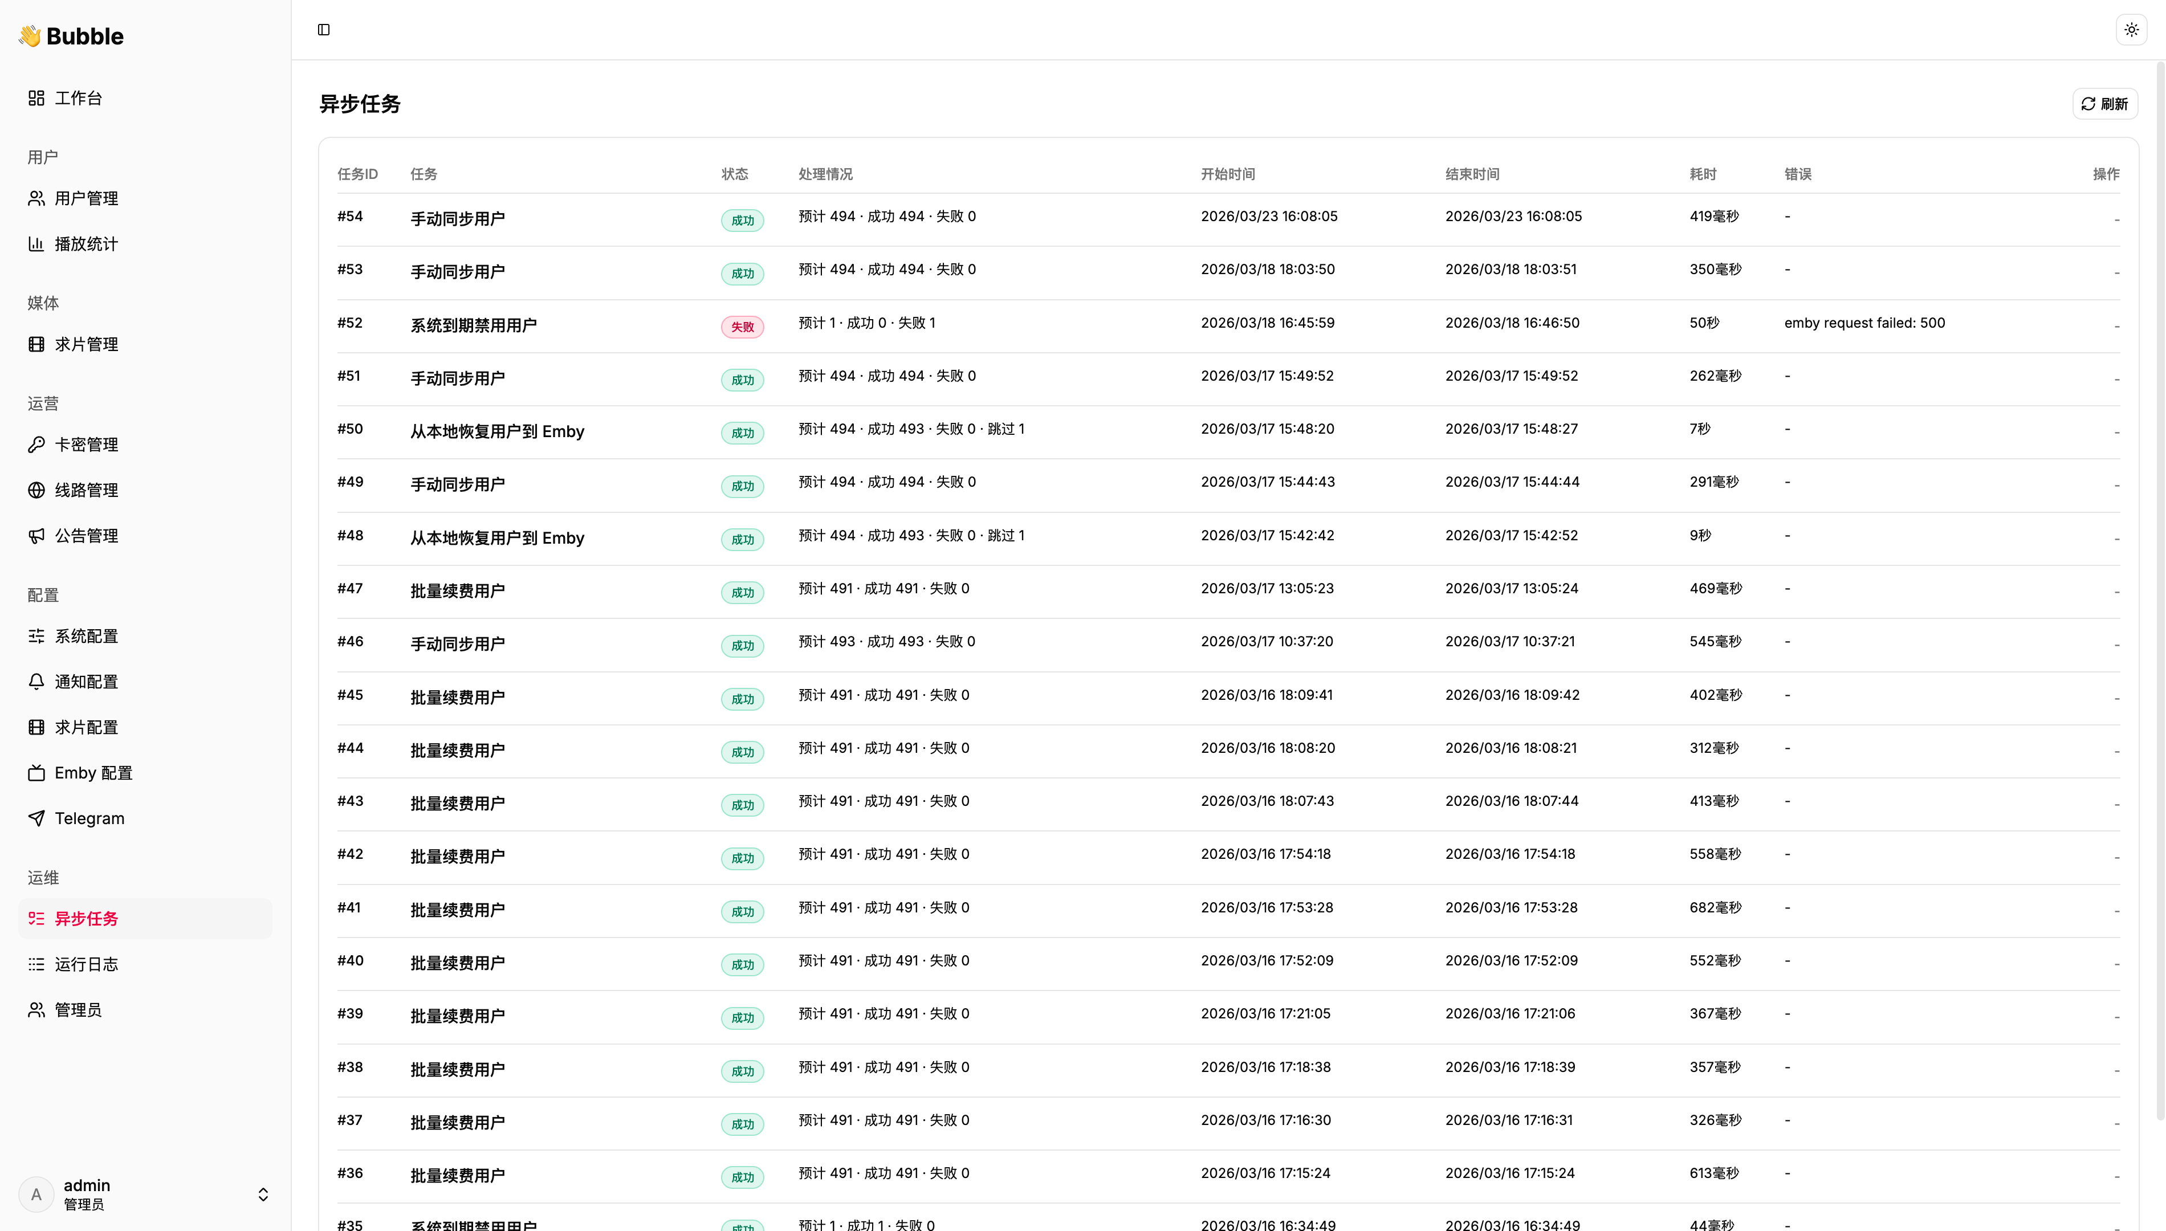Switch the light/dark theme toggle
This screenshot has height=1231, width=2166.
tap(2131, 30)
